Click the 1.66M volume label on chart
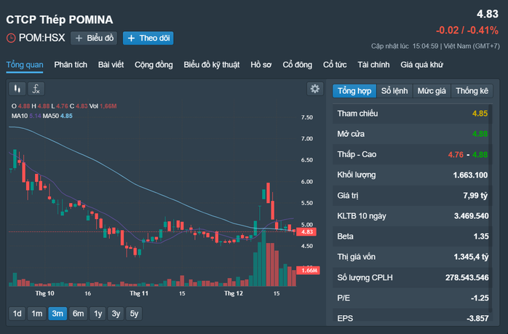The width and height of the screenshot is (508, 334). point(309,270)
